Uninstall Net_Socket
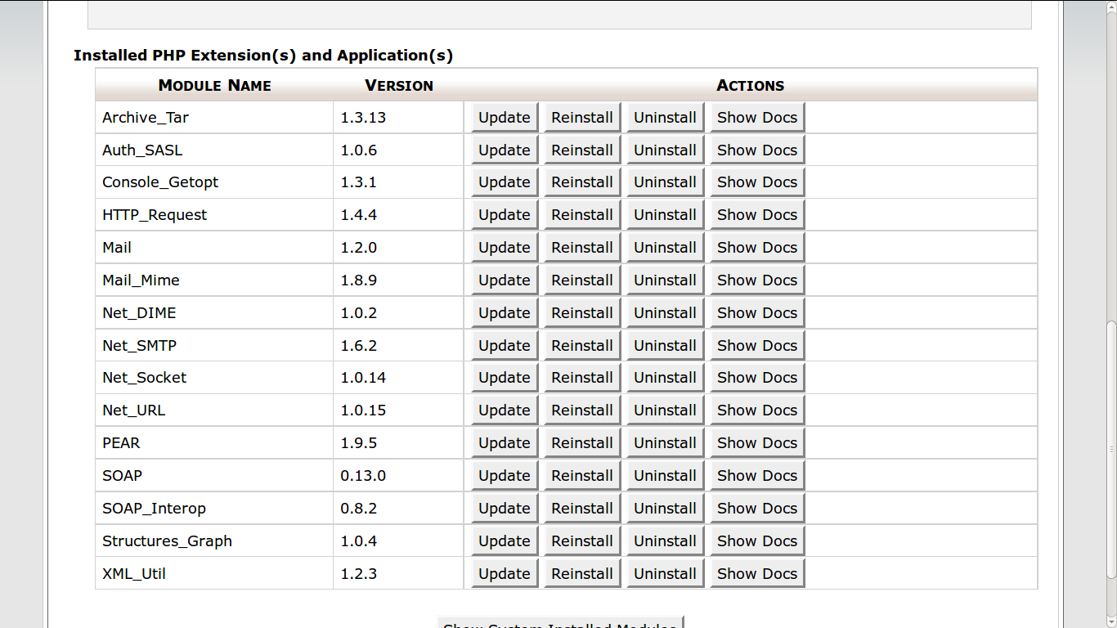 [x=665, y=378]
